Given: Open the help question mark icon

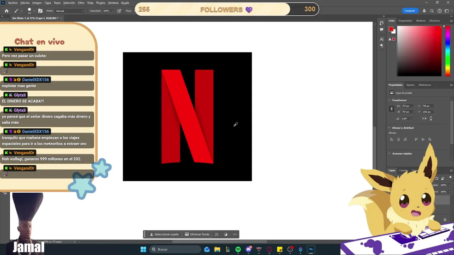Looking at the screenshot, I should point(439,11).
